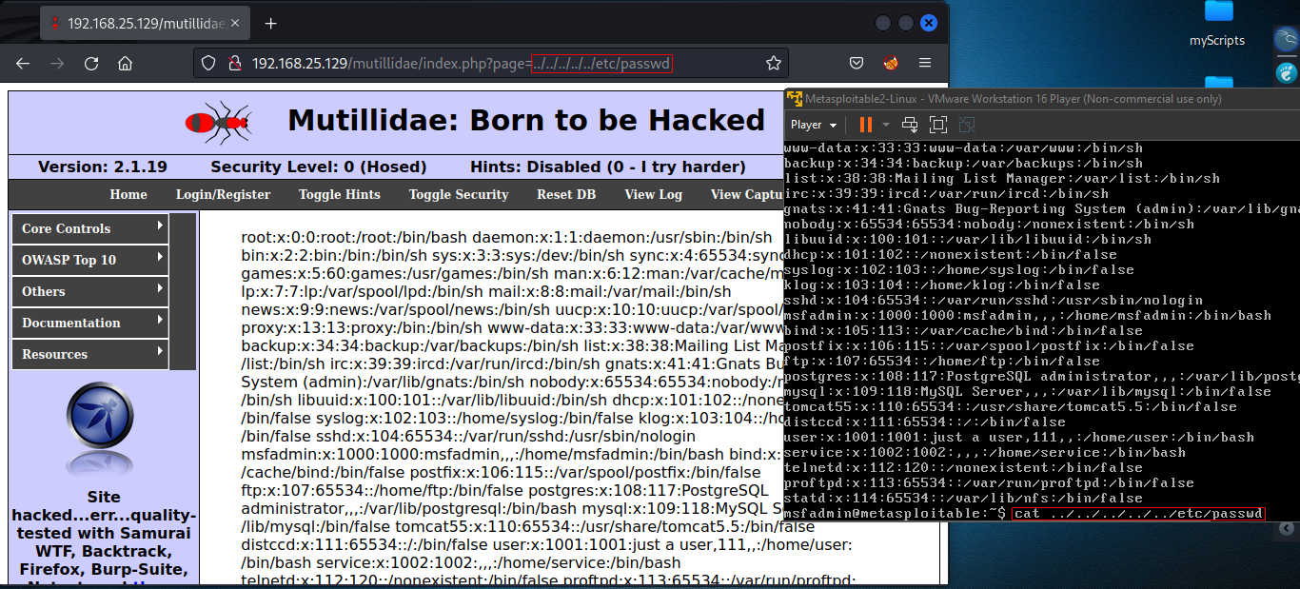Enter VMware full screen mode
The image size is (1300, 589).
(938, 125)
